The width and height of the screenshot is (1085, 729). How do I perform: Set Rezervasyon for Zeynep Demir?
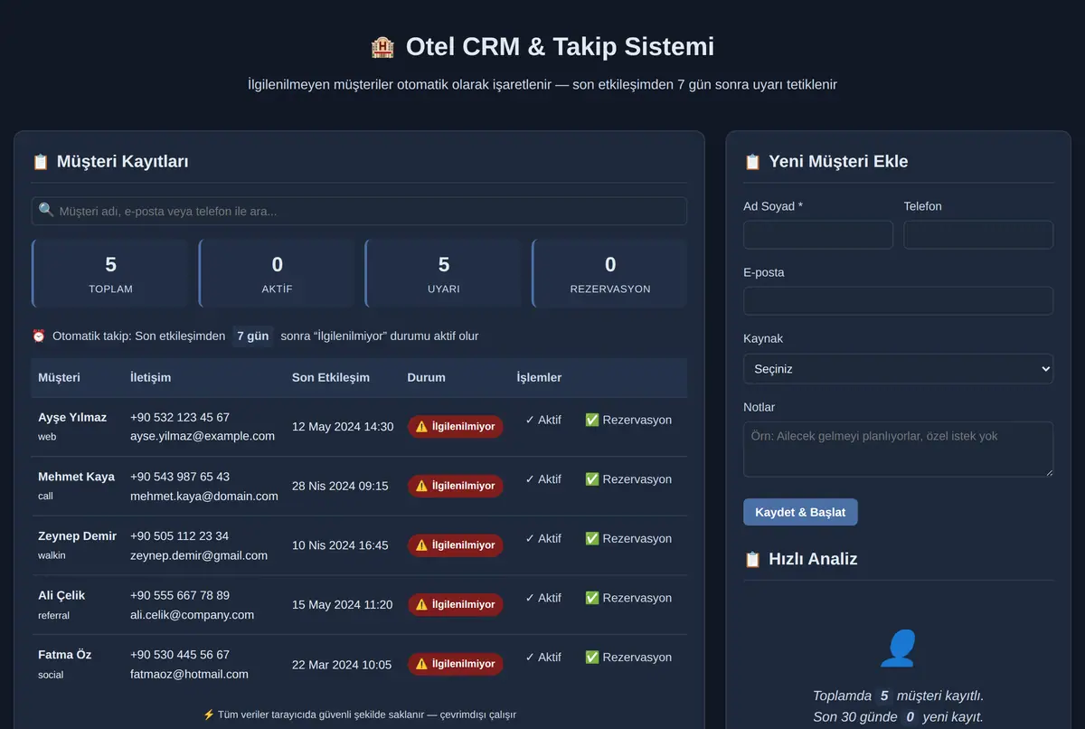tap(628, 538)
